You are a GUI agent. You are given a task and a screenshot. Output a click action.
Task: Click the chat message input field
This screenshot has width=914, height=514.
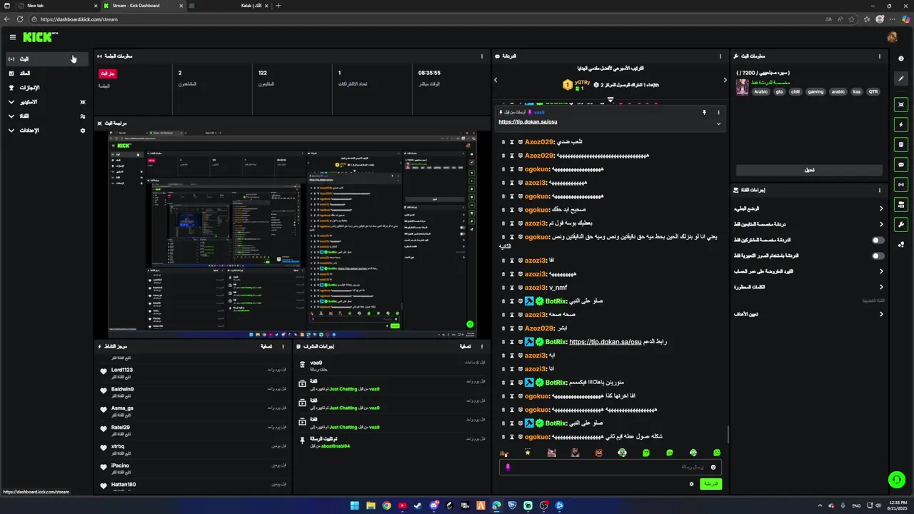click(611, 467)
